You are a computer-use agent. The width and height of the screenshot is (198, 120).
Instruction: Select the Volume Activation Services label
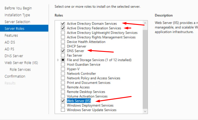click(87, 96)
